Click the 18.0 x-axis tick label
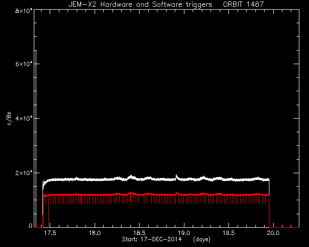 point(95,233)
